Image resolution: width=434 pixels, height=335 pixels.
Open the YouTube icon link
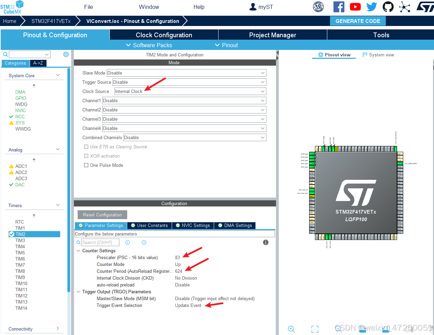[x=355, y=7]
